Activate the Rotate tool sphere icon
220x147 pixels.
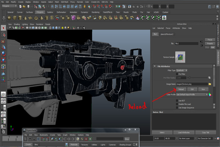[x=3, y=54]
